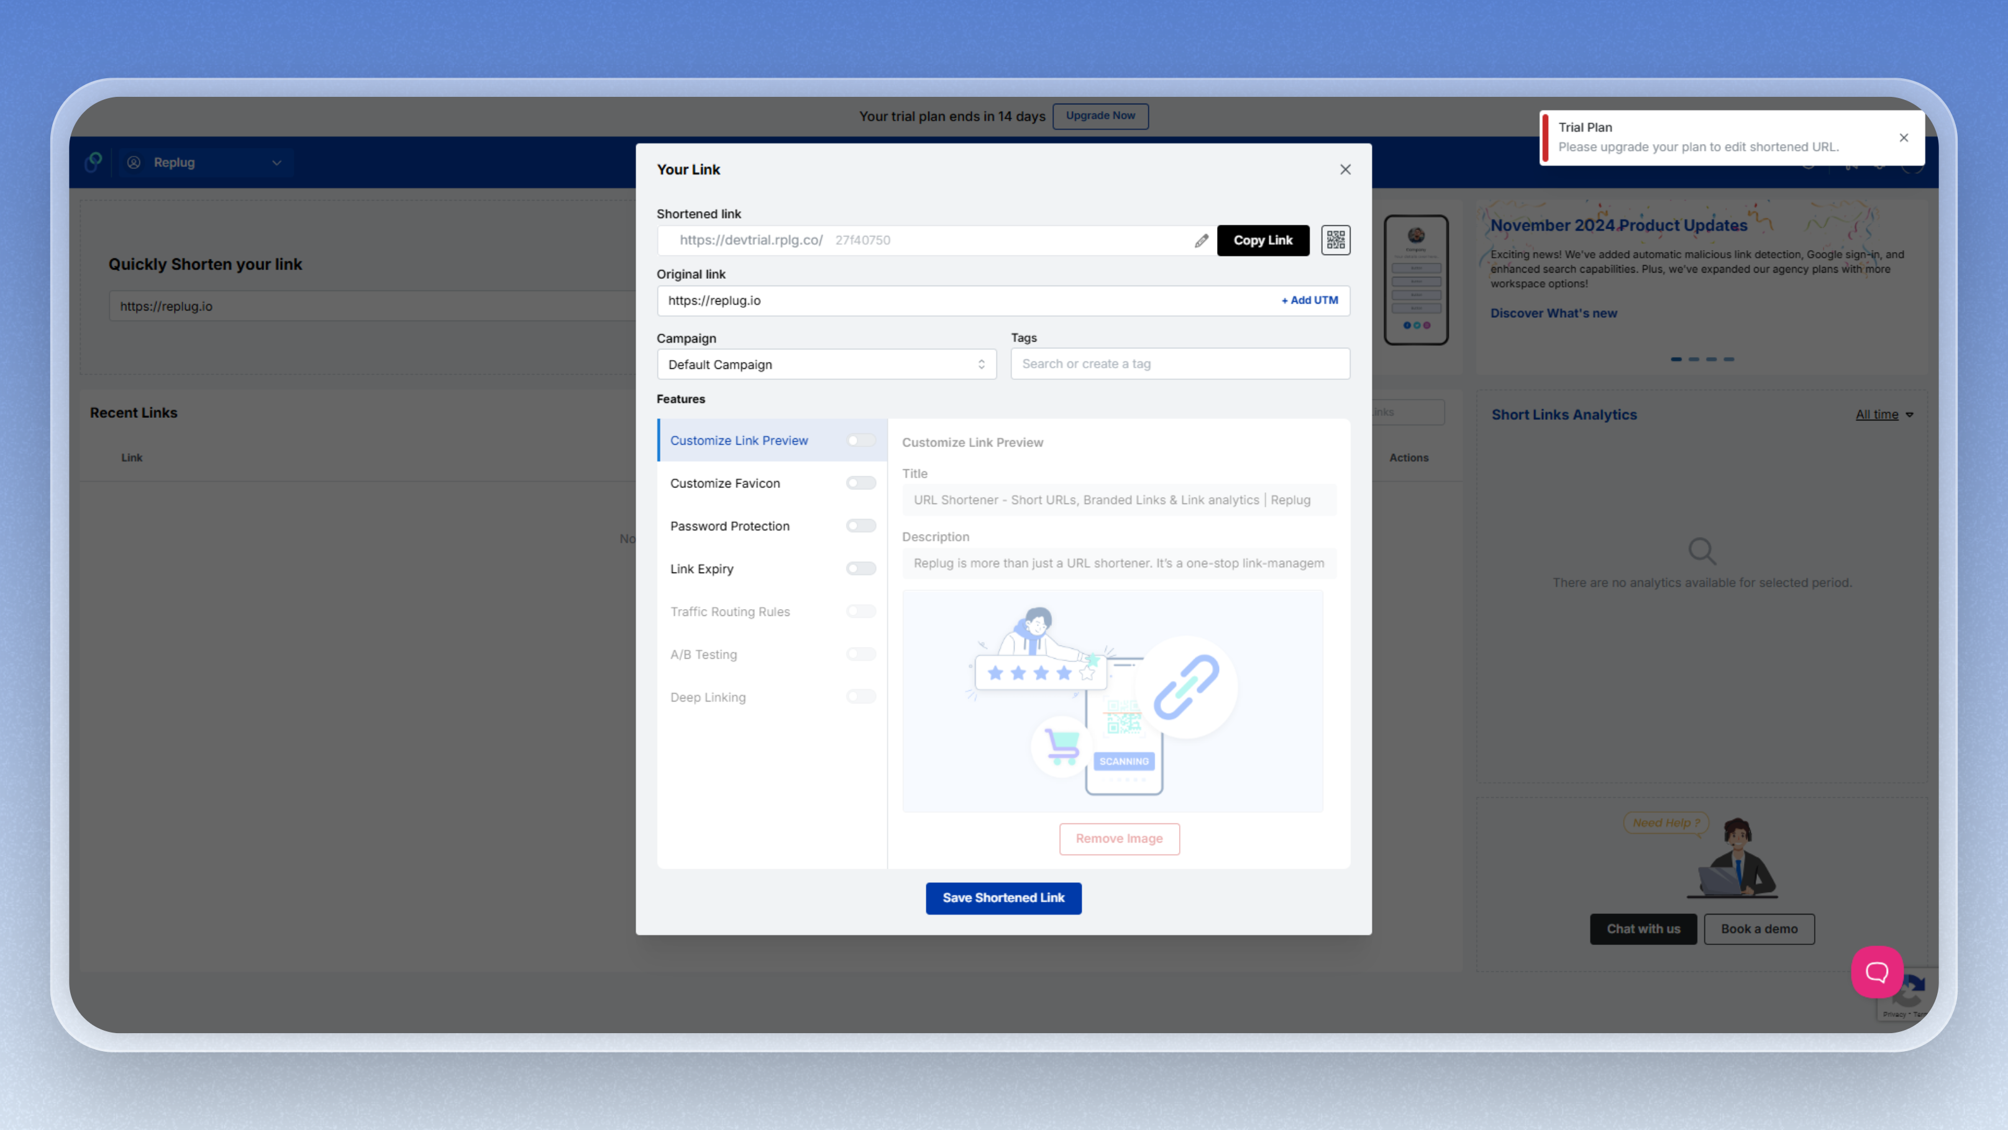2008x1130 pixels.
Task: Click the link preview Title field
Action: 1118,500
